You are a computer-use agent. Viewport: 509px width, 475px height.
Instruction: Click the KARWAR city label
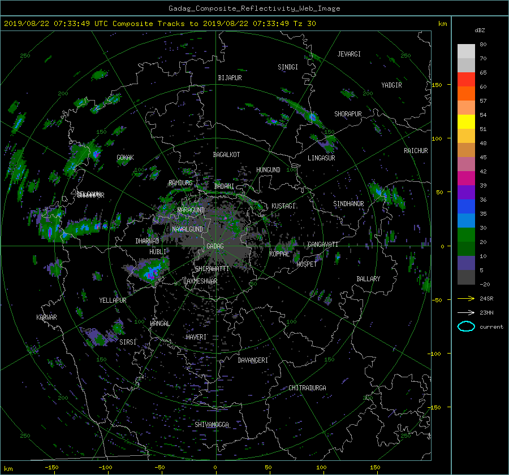click(46, 317)
